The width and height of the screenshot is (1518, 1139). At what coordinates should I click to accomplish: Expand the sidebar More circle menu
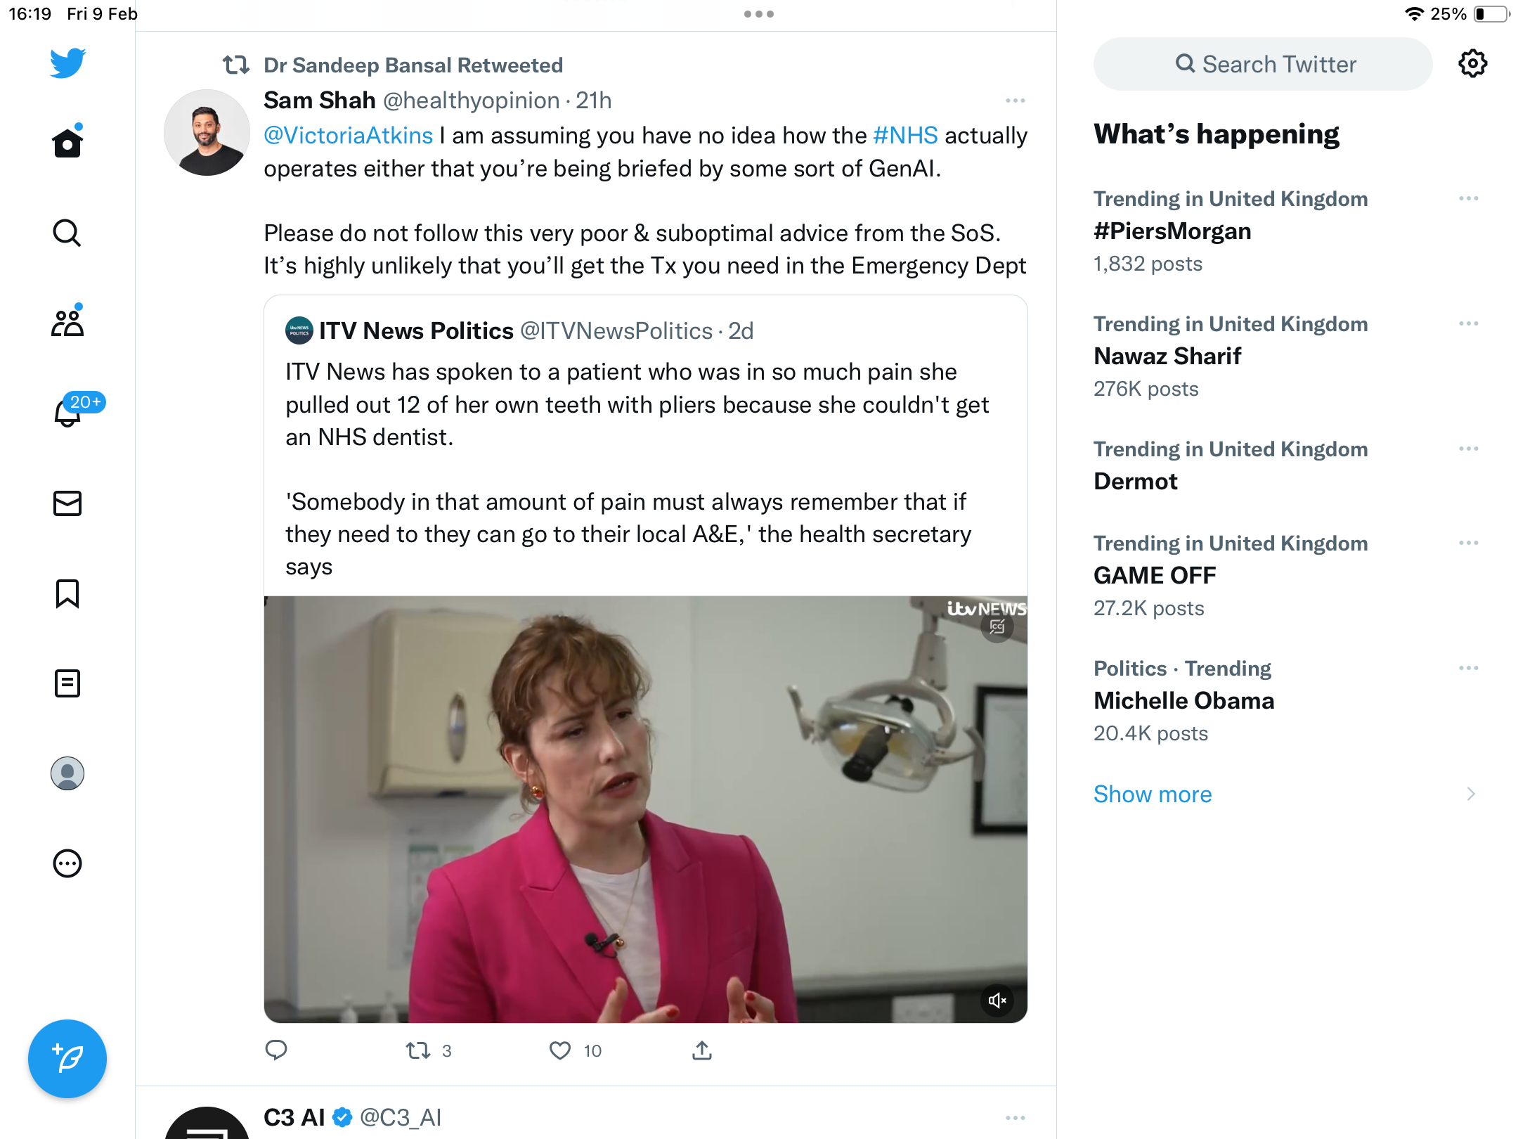67,863
